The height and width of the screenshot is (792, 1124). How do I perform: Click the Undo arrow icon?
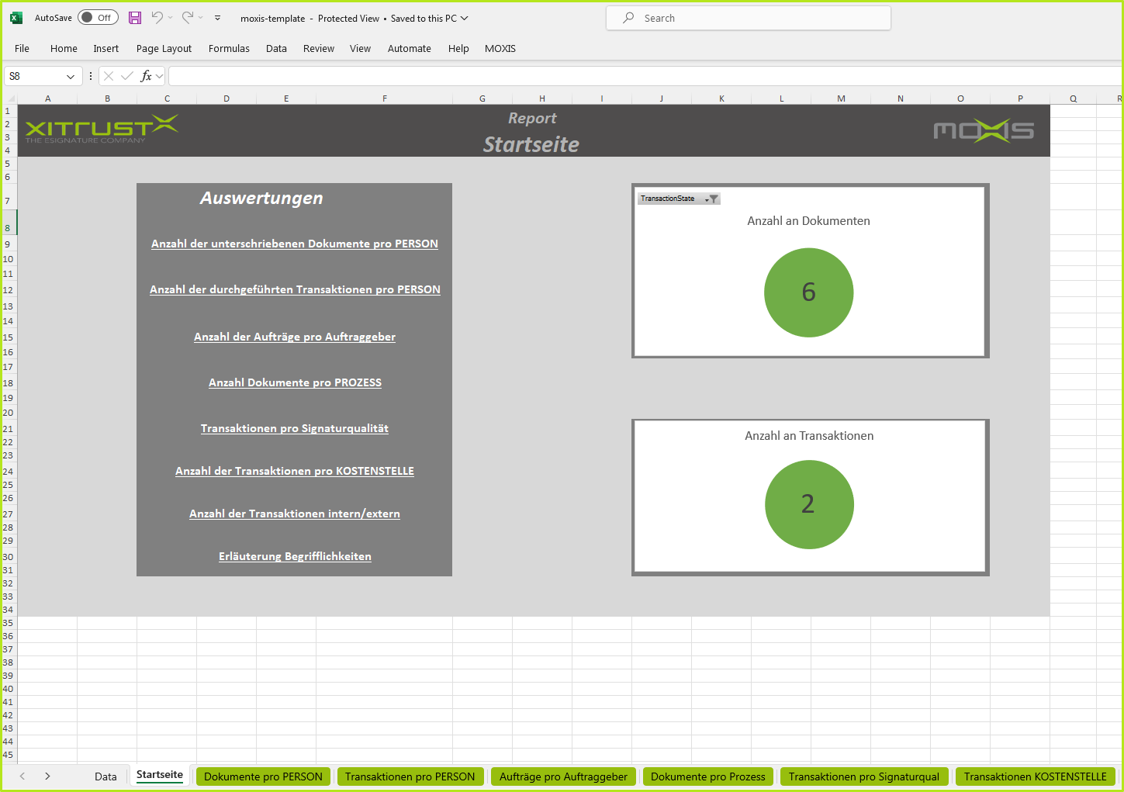pyautogui.click(x=157, y=18)
